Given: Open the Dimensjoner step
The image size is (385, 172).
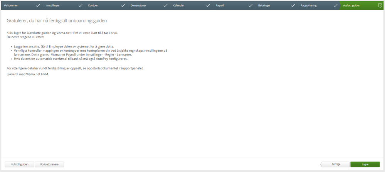Looking at the screenshot, I should point(149,5).
